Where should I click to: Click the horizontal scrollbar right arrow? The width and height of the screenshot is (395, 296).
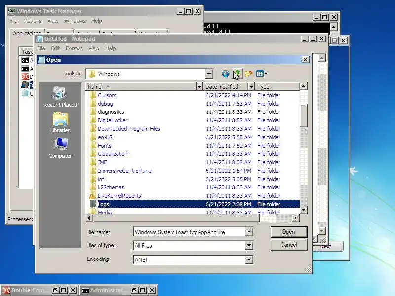296,218
